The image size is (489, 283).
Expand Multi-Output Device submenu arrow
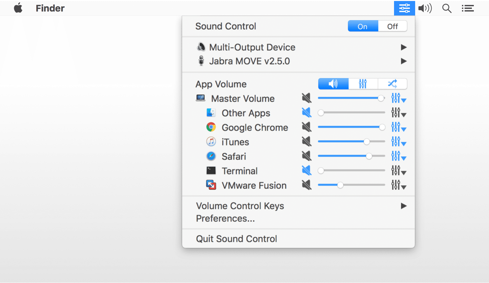[x=404, y=47]
